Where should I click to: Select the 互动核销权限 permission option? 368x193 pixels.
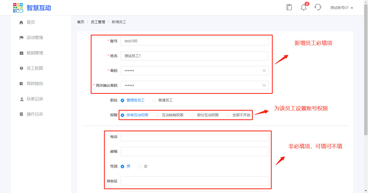click(x=158, y=115)
